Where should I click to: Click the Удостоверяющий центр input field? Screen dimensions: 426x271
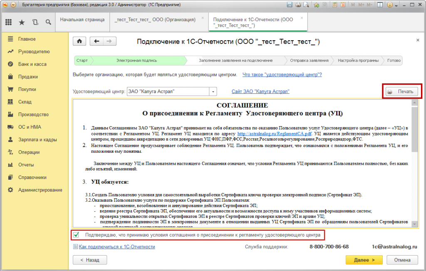[168, 92]
